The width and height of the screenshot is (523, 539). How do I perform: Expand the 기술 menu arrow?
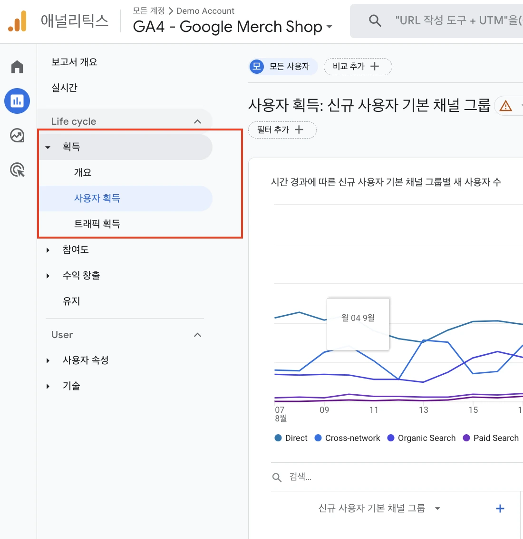coord(48,386)
